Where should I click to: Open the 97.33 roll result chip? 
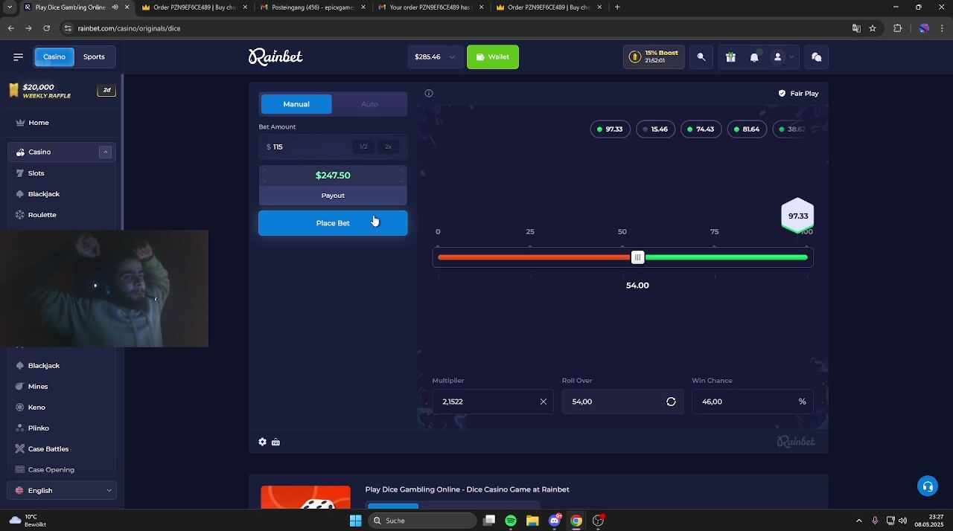pyautogui.click(x=610, y=129)
